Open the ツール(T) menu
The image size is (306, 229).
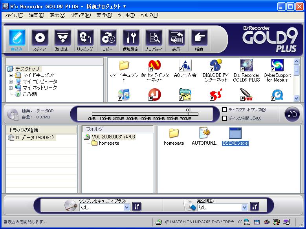pyautogui.click(x=126, y=15)
